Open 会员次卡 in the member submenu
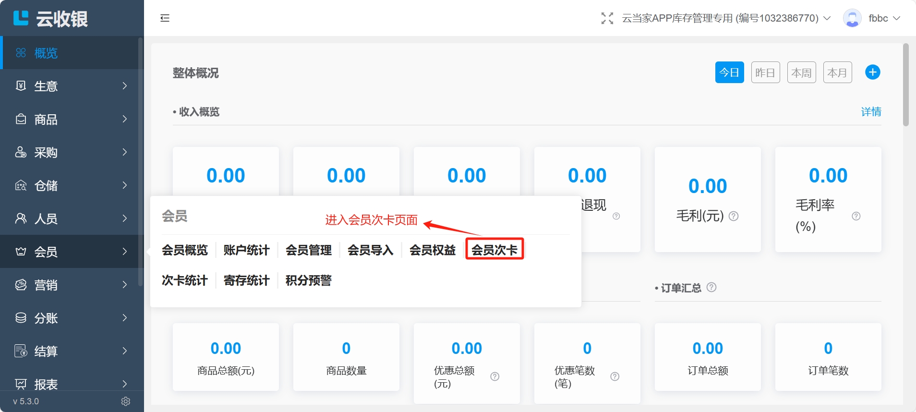916x412 pixels. 494,250
